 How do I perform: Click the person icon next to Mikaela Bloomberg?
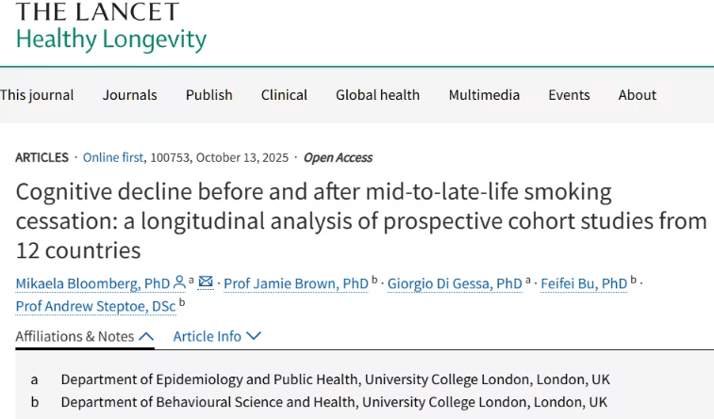(179, 282)
